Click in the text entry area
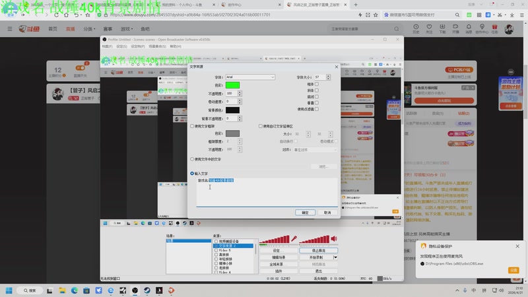 [x=267, y=192]
